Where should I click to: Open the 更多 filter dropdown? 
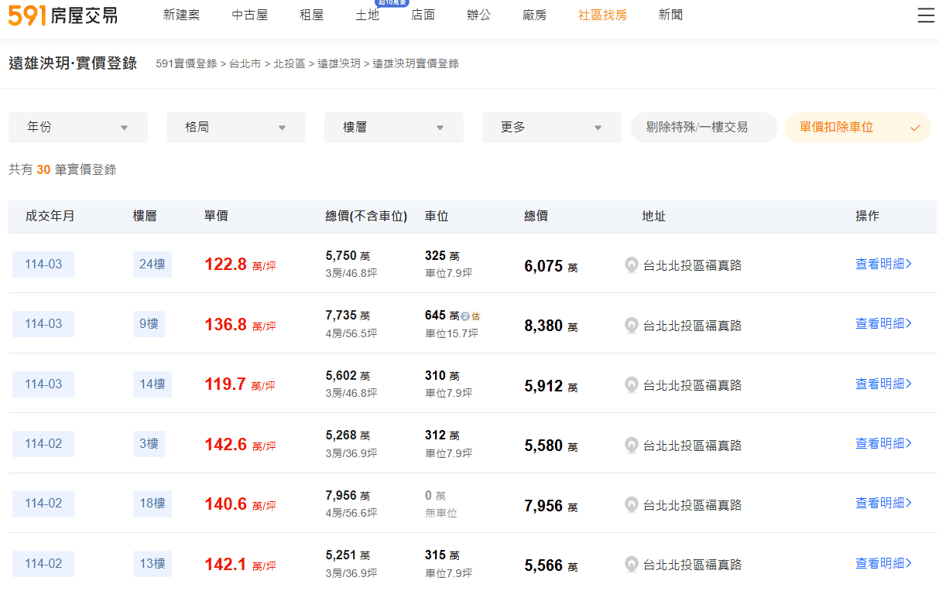coord(551,128)
